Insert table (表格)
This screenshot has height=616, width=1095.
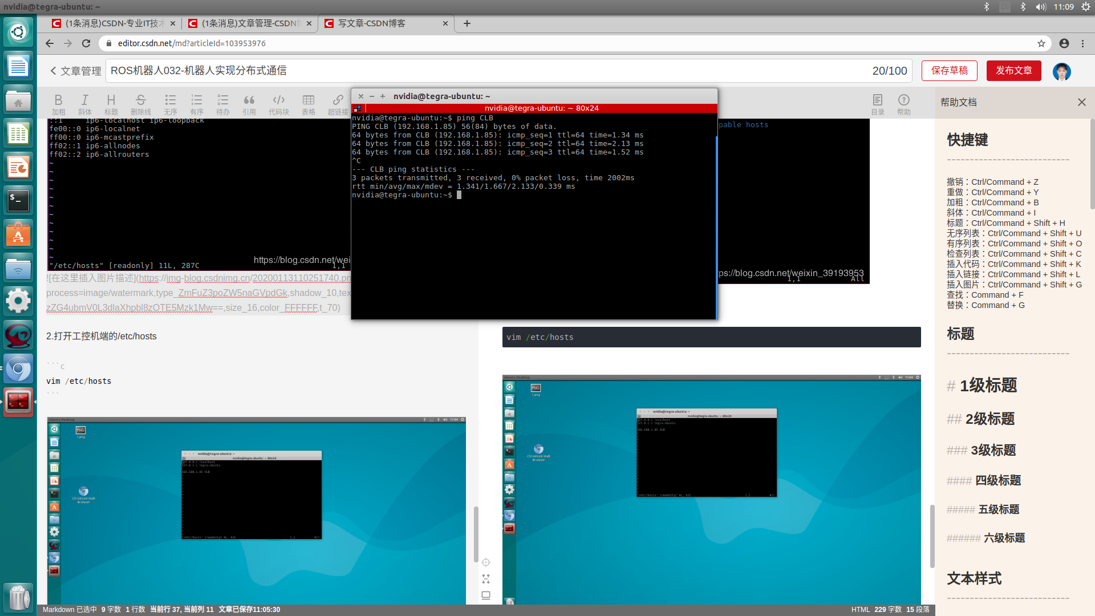pos(308,104)
